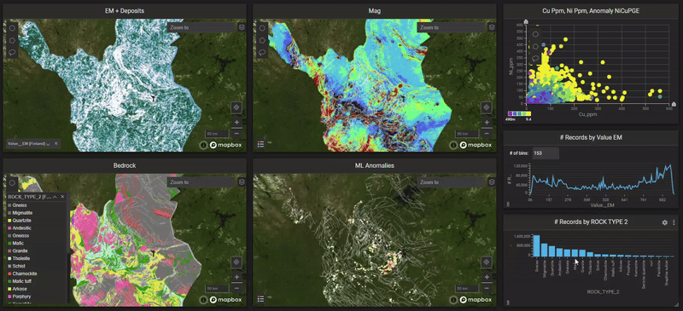
Task: Click tallest Gneiss bar in ROCK TYPE 2 chart
Action: click(536, 245)
